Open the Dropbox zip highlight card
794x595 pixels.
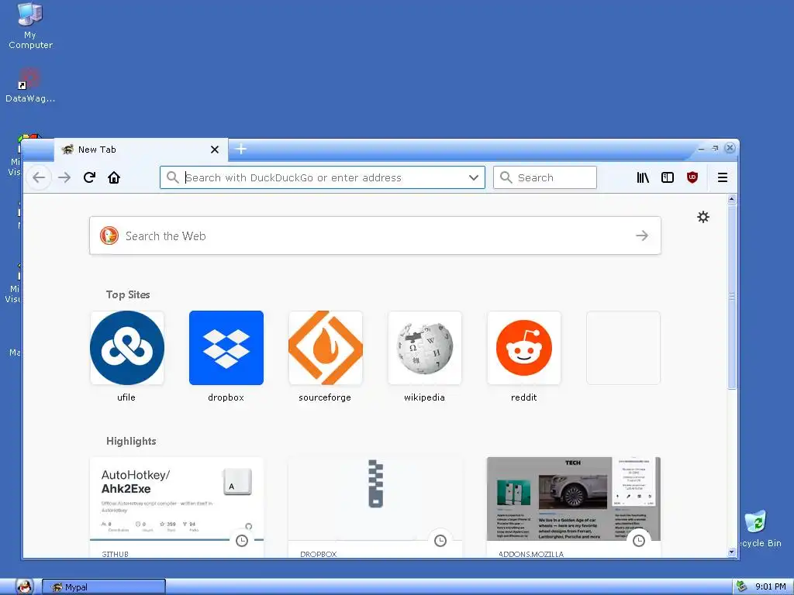(375, 507)
